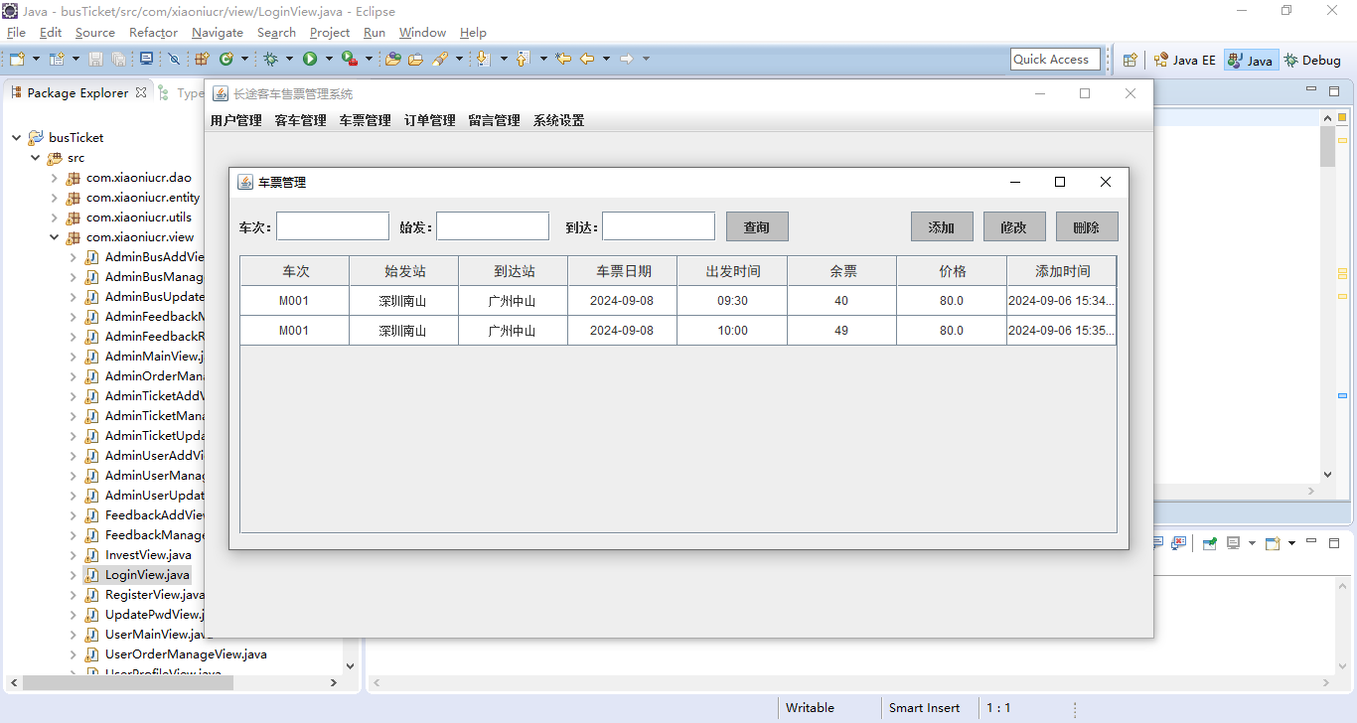Switch to the Debug perspective

coord(1312,60)
